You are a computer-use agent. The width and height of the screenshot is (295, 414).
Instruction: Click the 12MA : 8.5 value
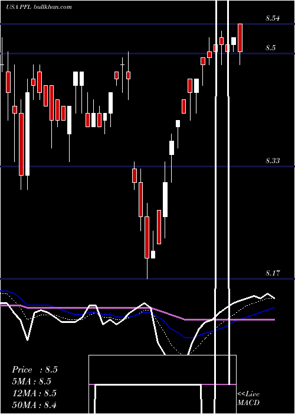34,393
